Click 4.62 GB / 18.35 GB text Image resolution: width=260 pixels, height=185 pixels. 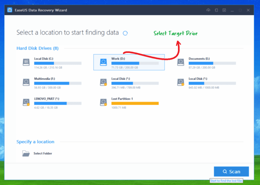tap(46, 108)
